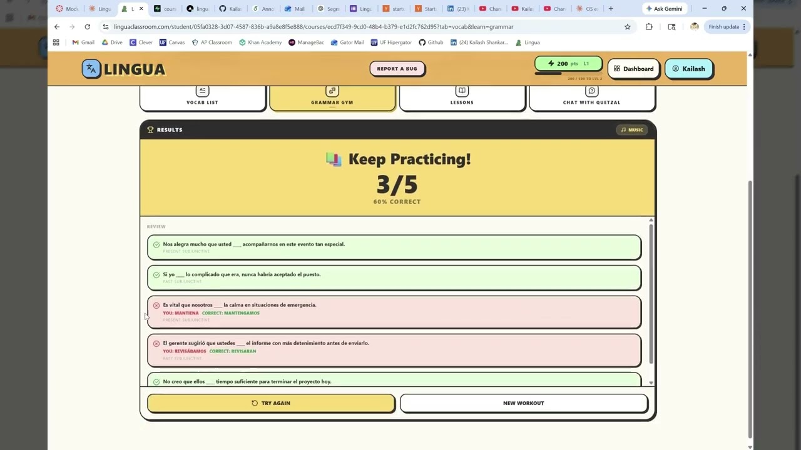Click the 'Keep Practicing!' heading
The image size is (801, 450).
click(409, 159)
